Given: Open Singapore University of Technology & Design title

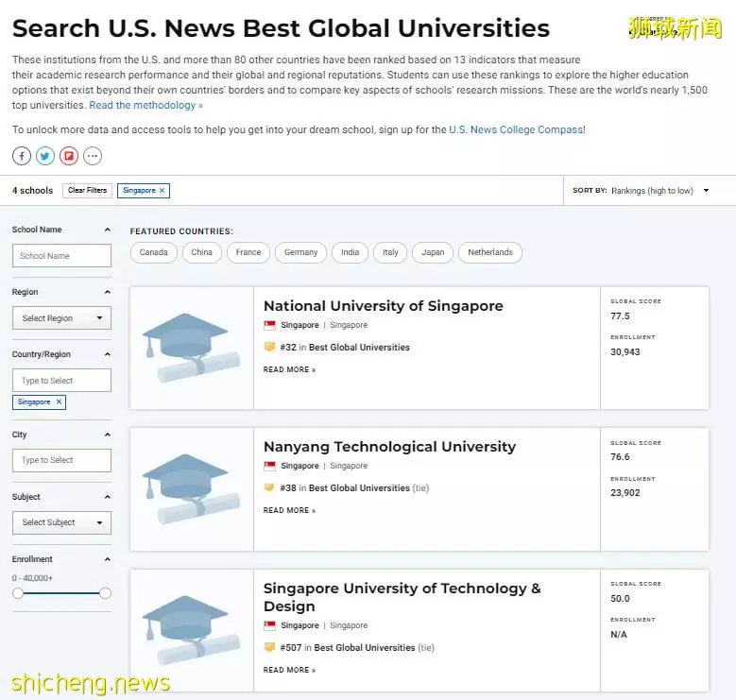Looking at the screenshot, I should click(402, 597).
